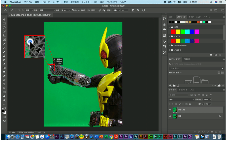Activate the Zoom tool magnifier

pyautogui.click(x=4, y=100)
